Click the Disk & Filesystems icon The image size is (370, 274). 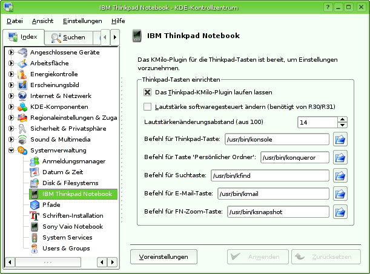[x=35, y=183]
